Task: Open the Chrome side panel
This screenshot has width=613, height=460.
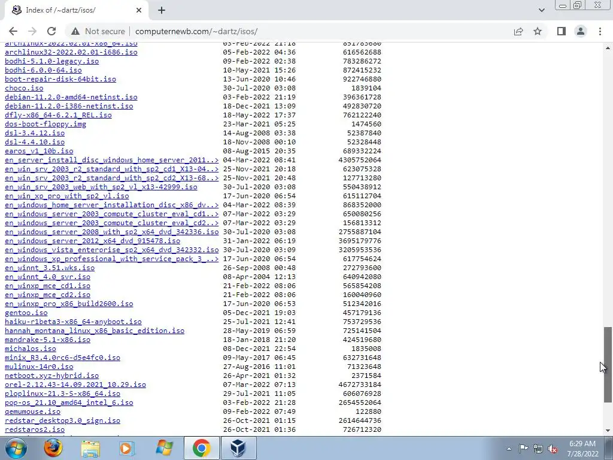Action: 562,31
